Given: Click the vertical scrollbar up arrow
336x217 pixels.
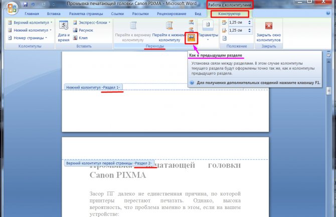Looking at the screenshot, I should click(x=328, y=62).
